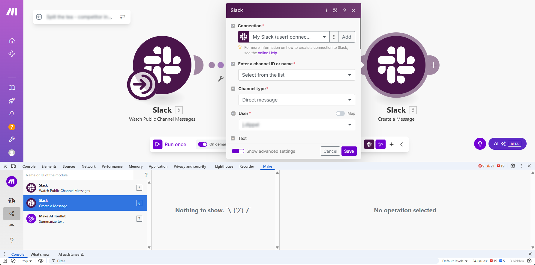The image size is (535, 265).
Task: Switch to the Network tab in DevTools
Action: 89,166
